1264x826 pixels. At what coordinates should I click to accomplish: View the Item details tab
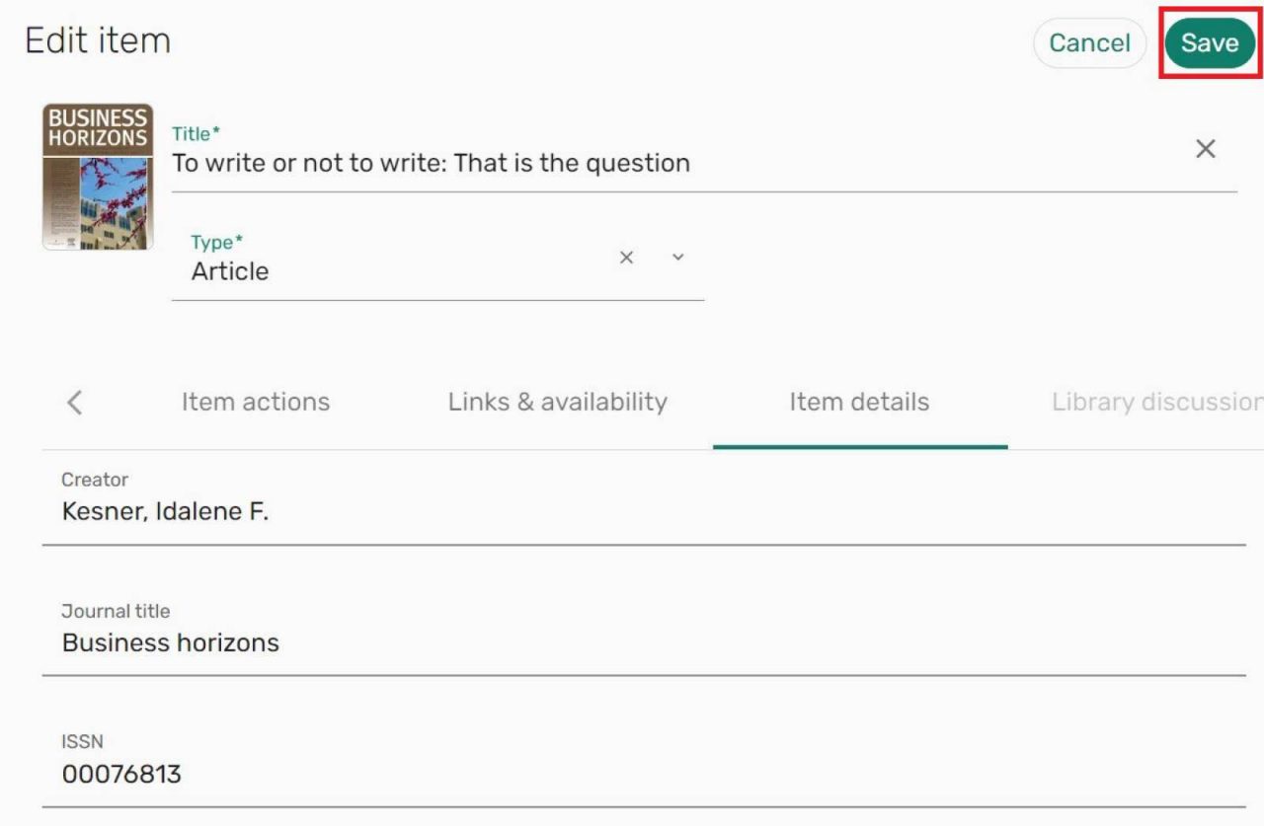tap(859, 402)
